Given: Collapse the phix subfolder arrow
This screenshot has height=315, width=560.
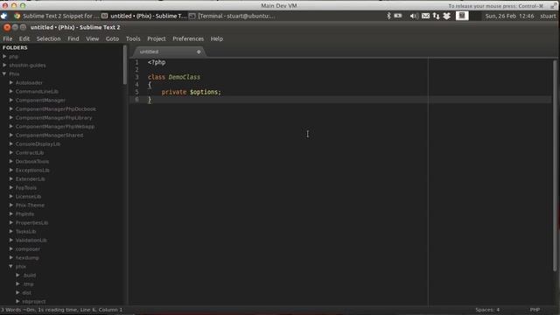Looking at the screenshot, I should click(x=11, y=266).
